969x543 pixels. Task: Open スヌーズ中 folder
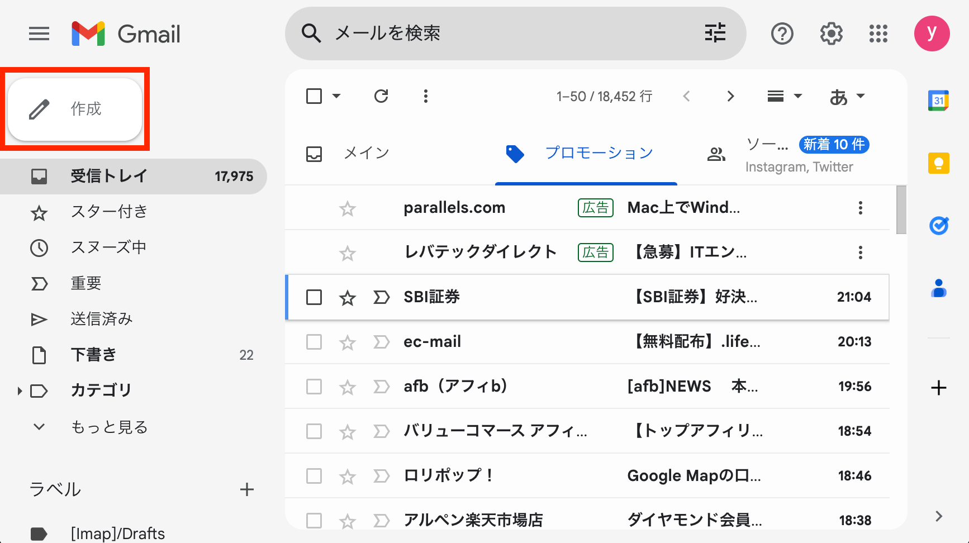click(x=133, y=248)
